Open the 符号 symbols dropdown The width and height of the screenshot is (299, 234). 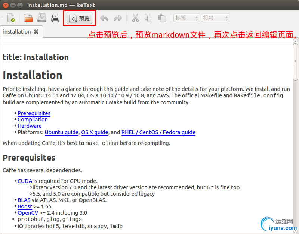(x=216, y=18)
